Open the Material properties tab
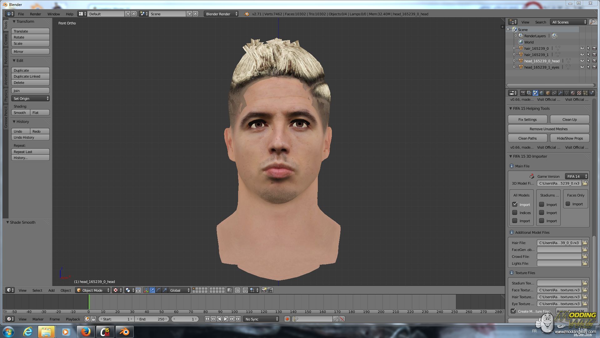The width and height of the screenshot is (600, 338). point(573,93)
